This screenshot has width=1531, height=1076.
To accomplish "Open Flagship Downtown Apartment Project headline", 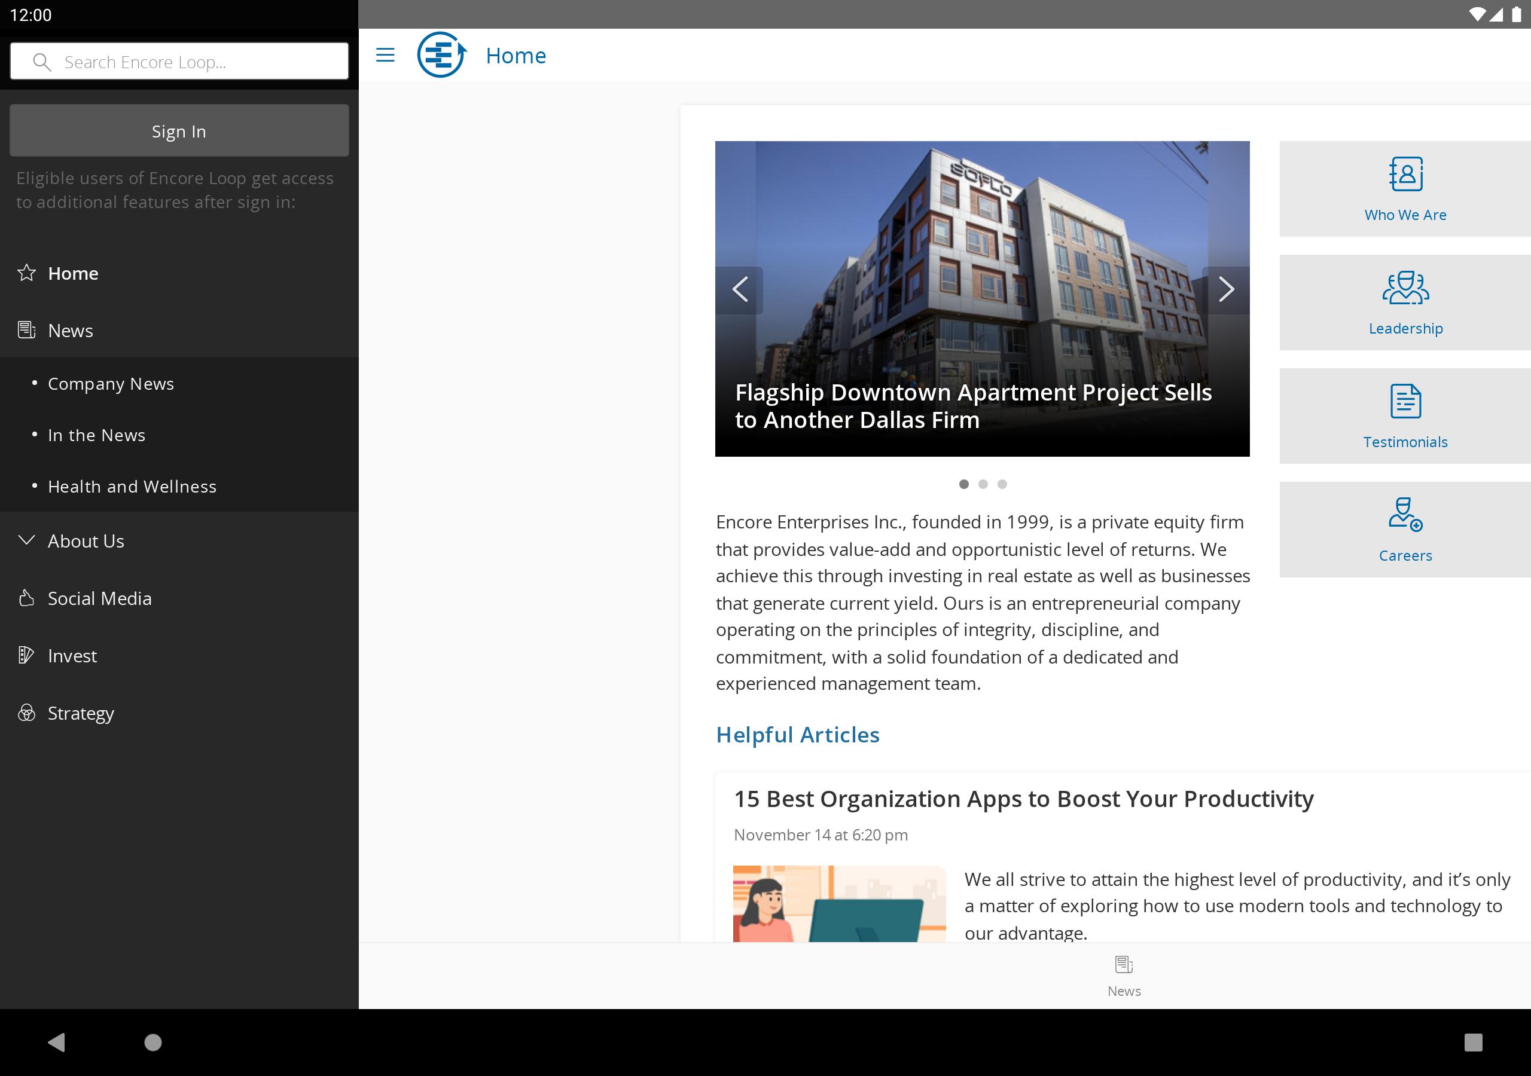I will 973,406.
